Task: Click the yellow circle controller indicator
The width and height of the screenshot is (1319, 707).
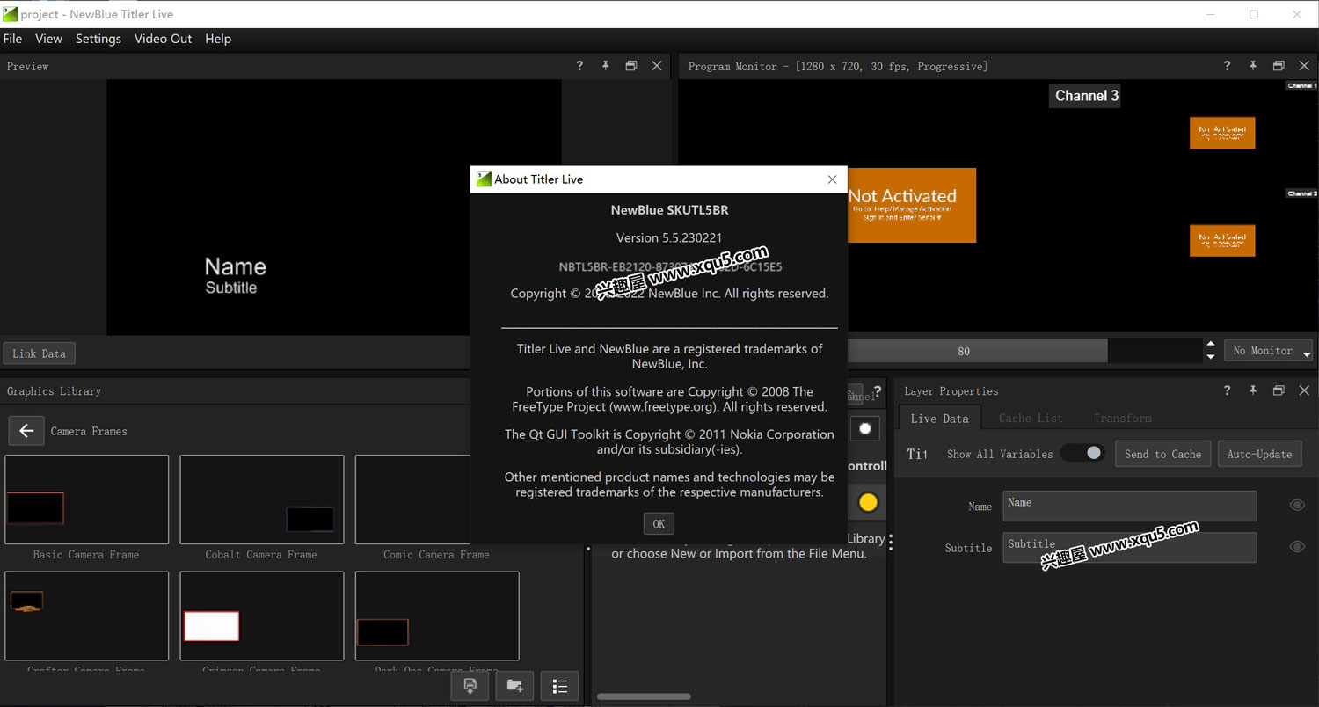Action: tap(868, 502)
